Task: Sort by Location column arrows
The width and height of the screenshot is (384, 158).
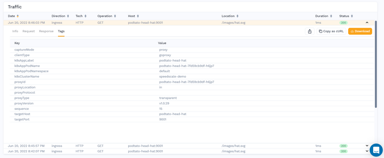Action: [x=237, y=16]
